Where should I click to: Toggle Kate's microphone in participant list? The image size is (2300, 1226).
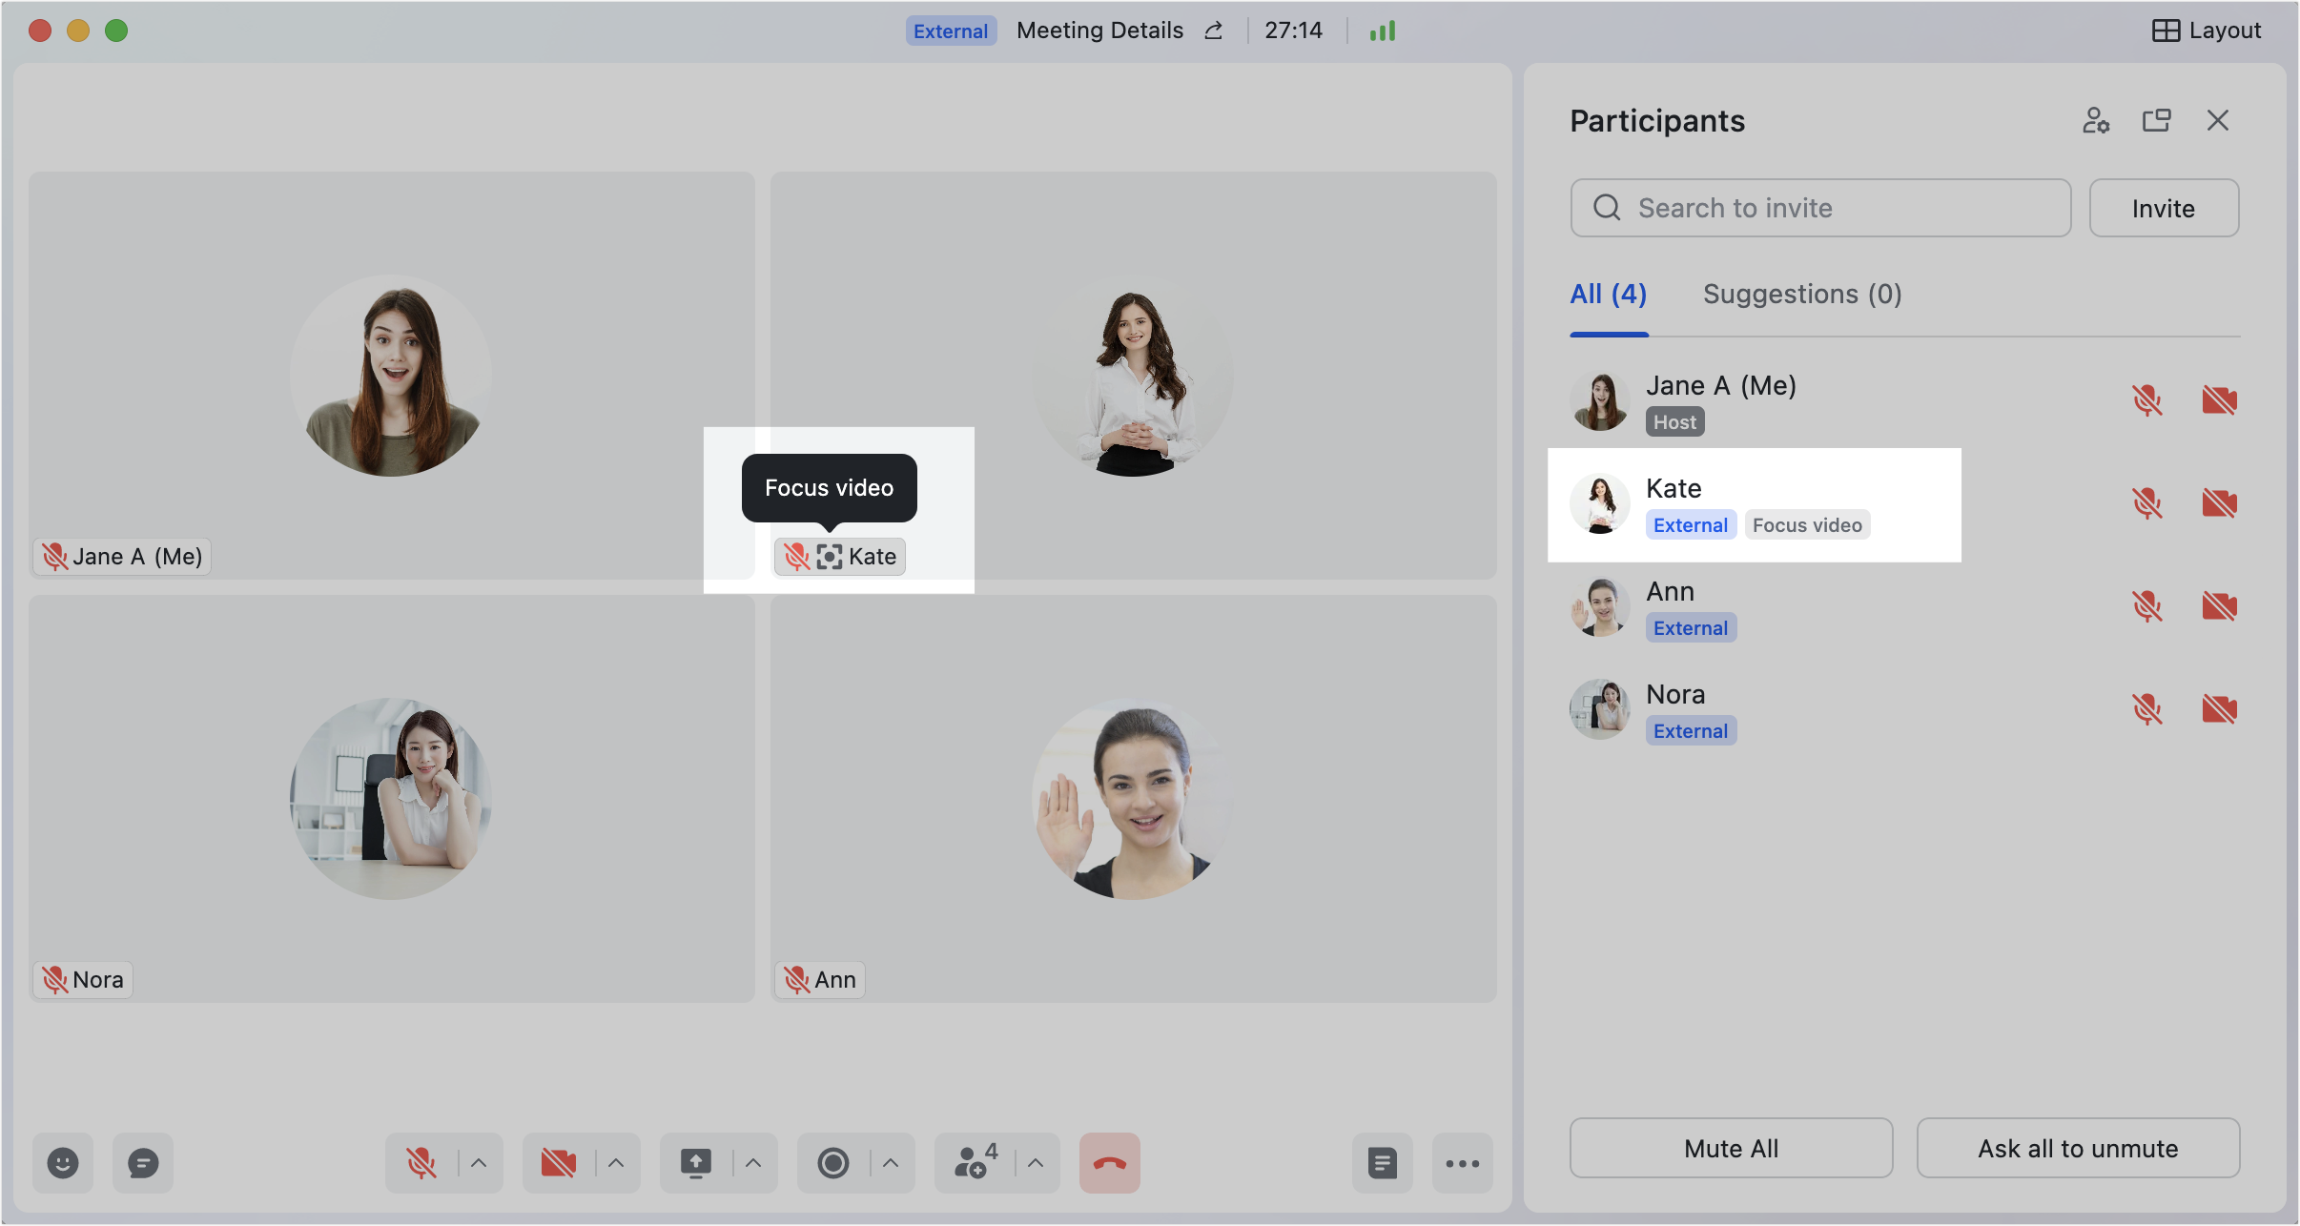click(2147, 503)
